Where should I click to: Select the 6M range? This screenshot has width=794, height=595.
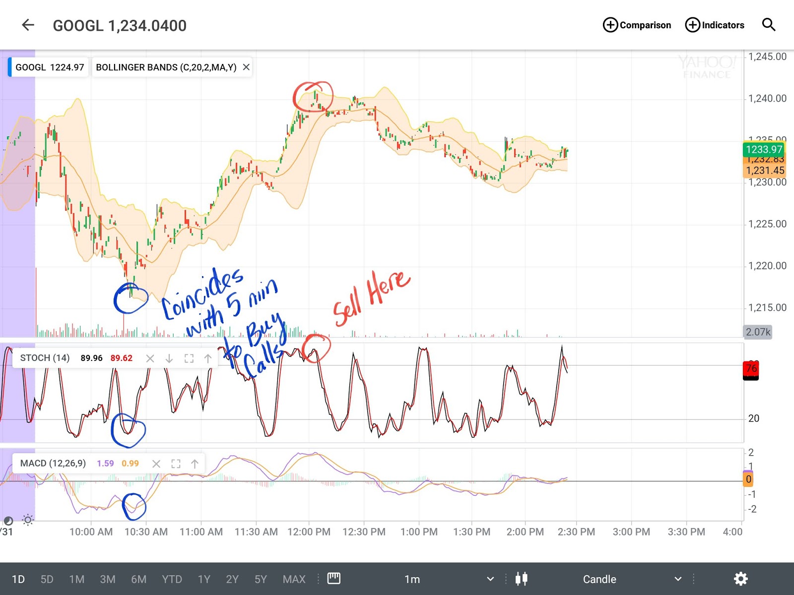click(138, 579)
